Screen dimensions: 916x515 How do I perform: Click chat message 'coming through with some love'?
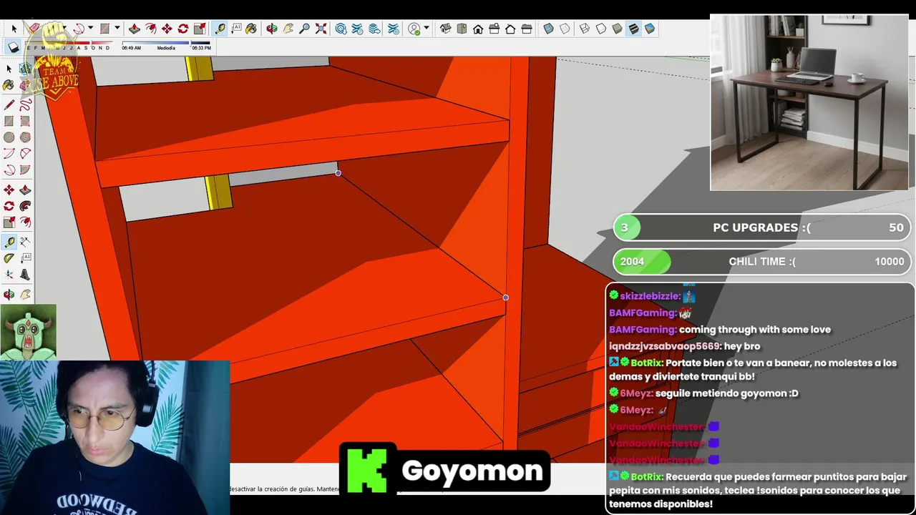(x=755, y=330)
